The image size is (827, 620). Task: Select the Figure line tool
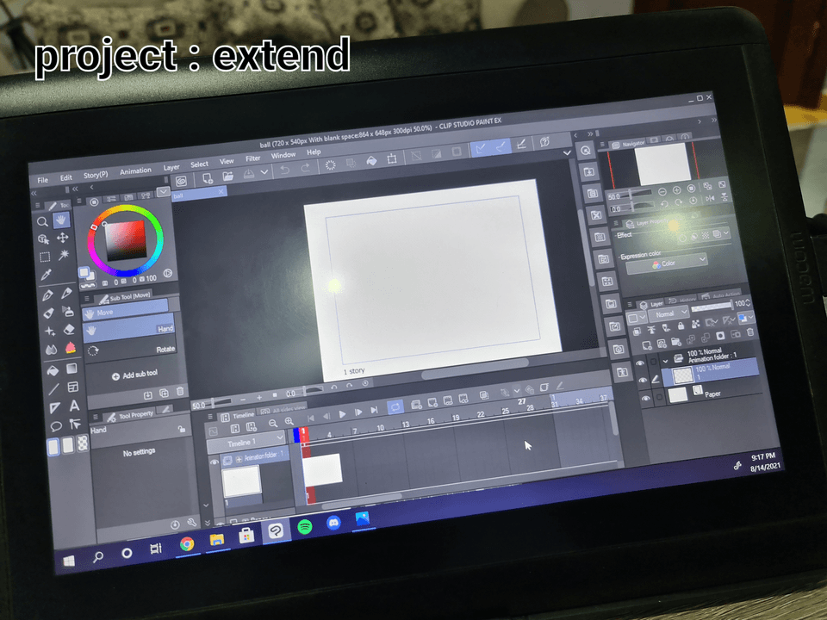(53, 389)
